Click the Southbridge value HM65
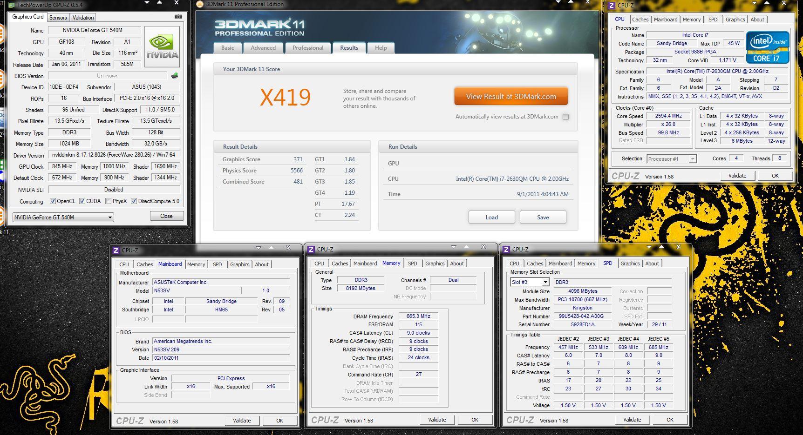803x435 pixels. [x=221, y=310]
